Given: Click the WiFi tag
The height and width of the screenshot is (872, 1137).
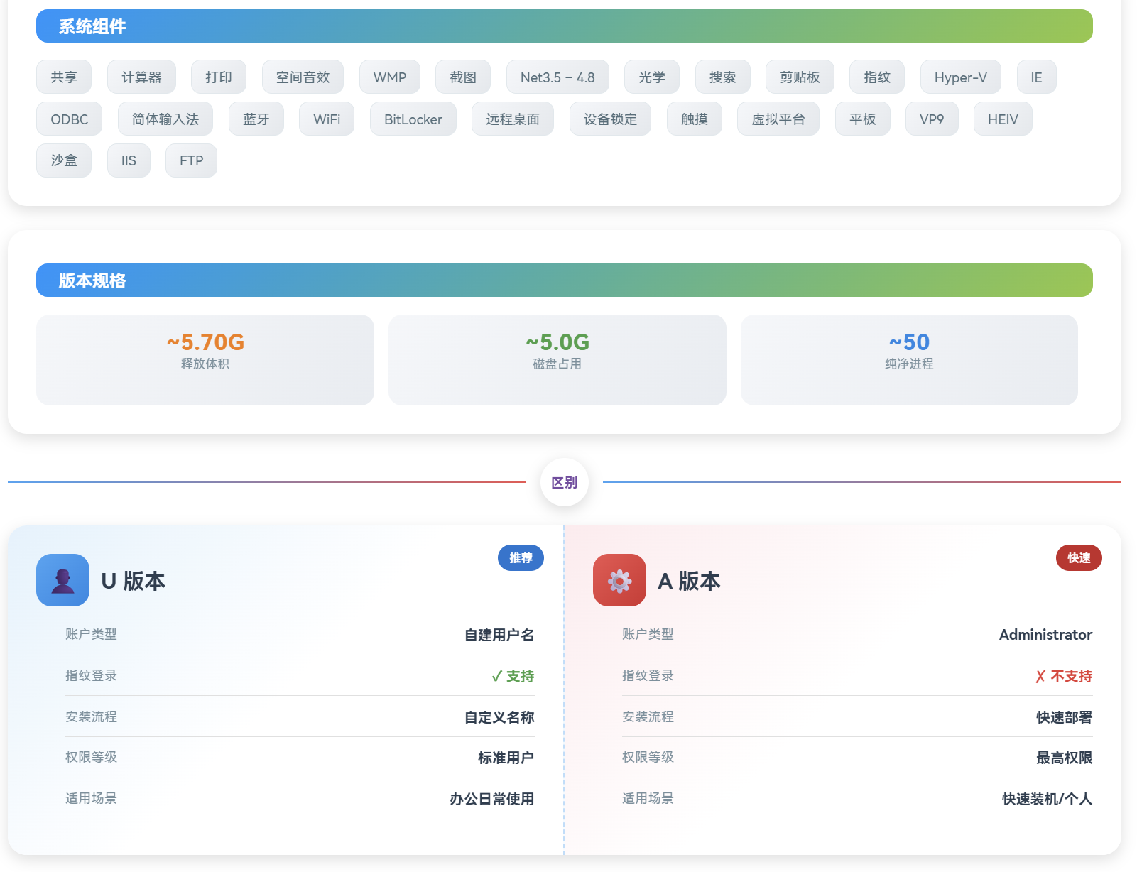Looking at the screenshot, I should (x=327, y=119).
